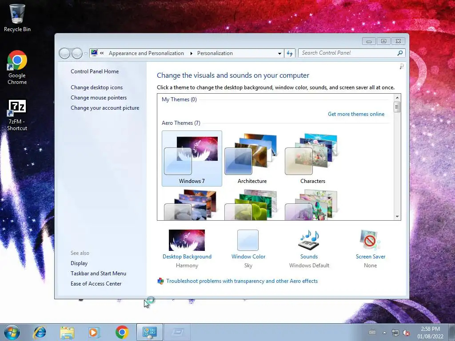Click the Window Color Sky swatch

(248, 240)
